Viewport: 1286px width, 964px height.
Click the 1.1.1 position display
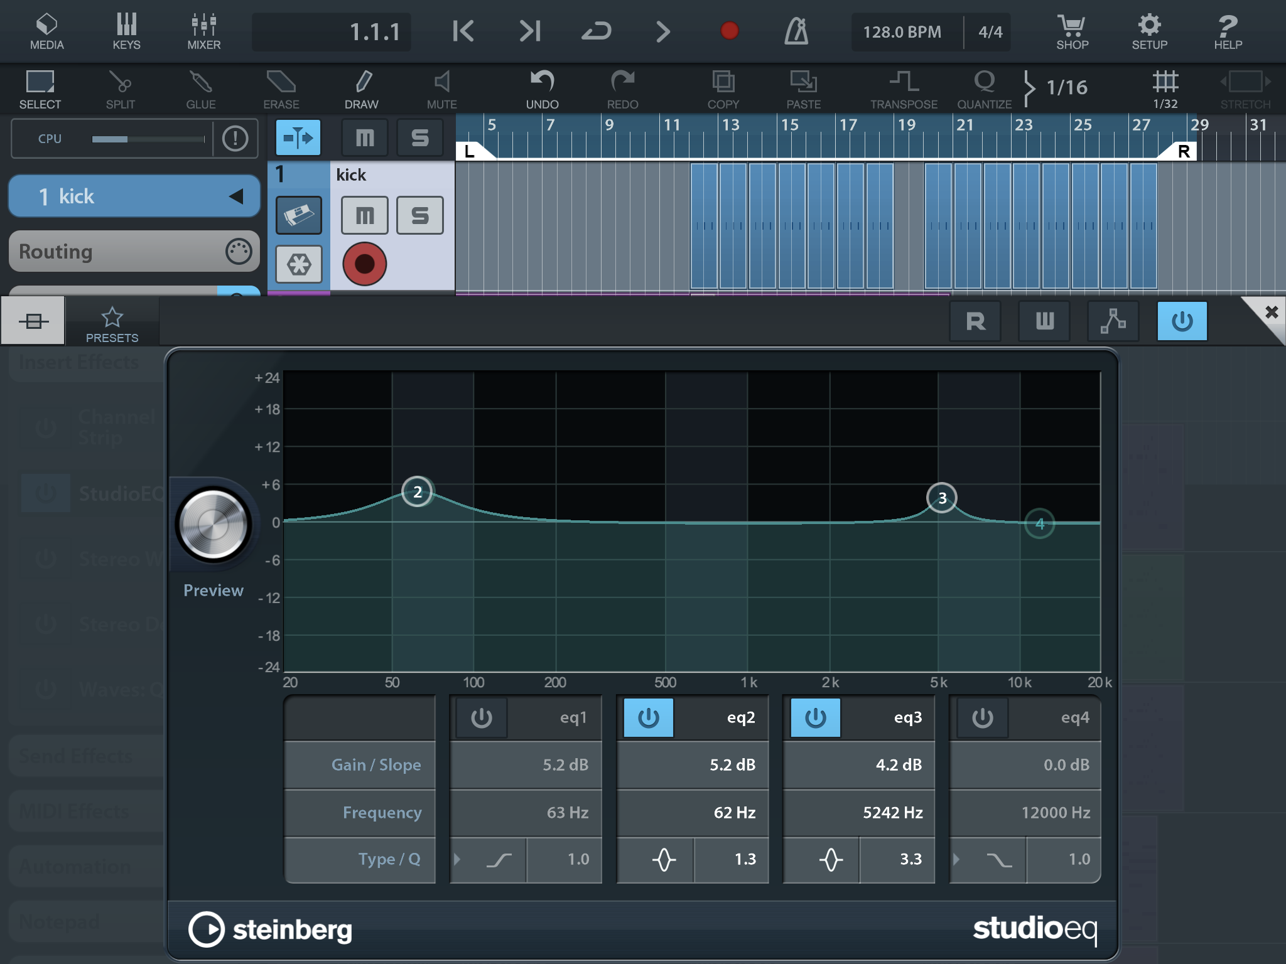pyautogui.click(x=332, y=31)
